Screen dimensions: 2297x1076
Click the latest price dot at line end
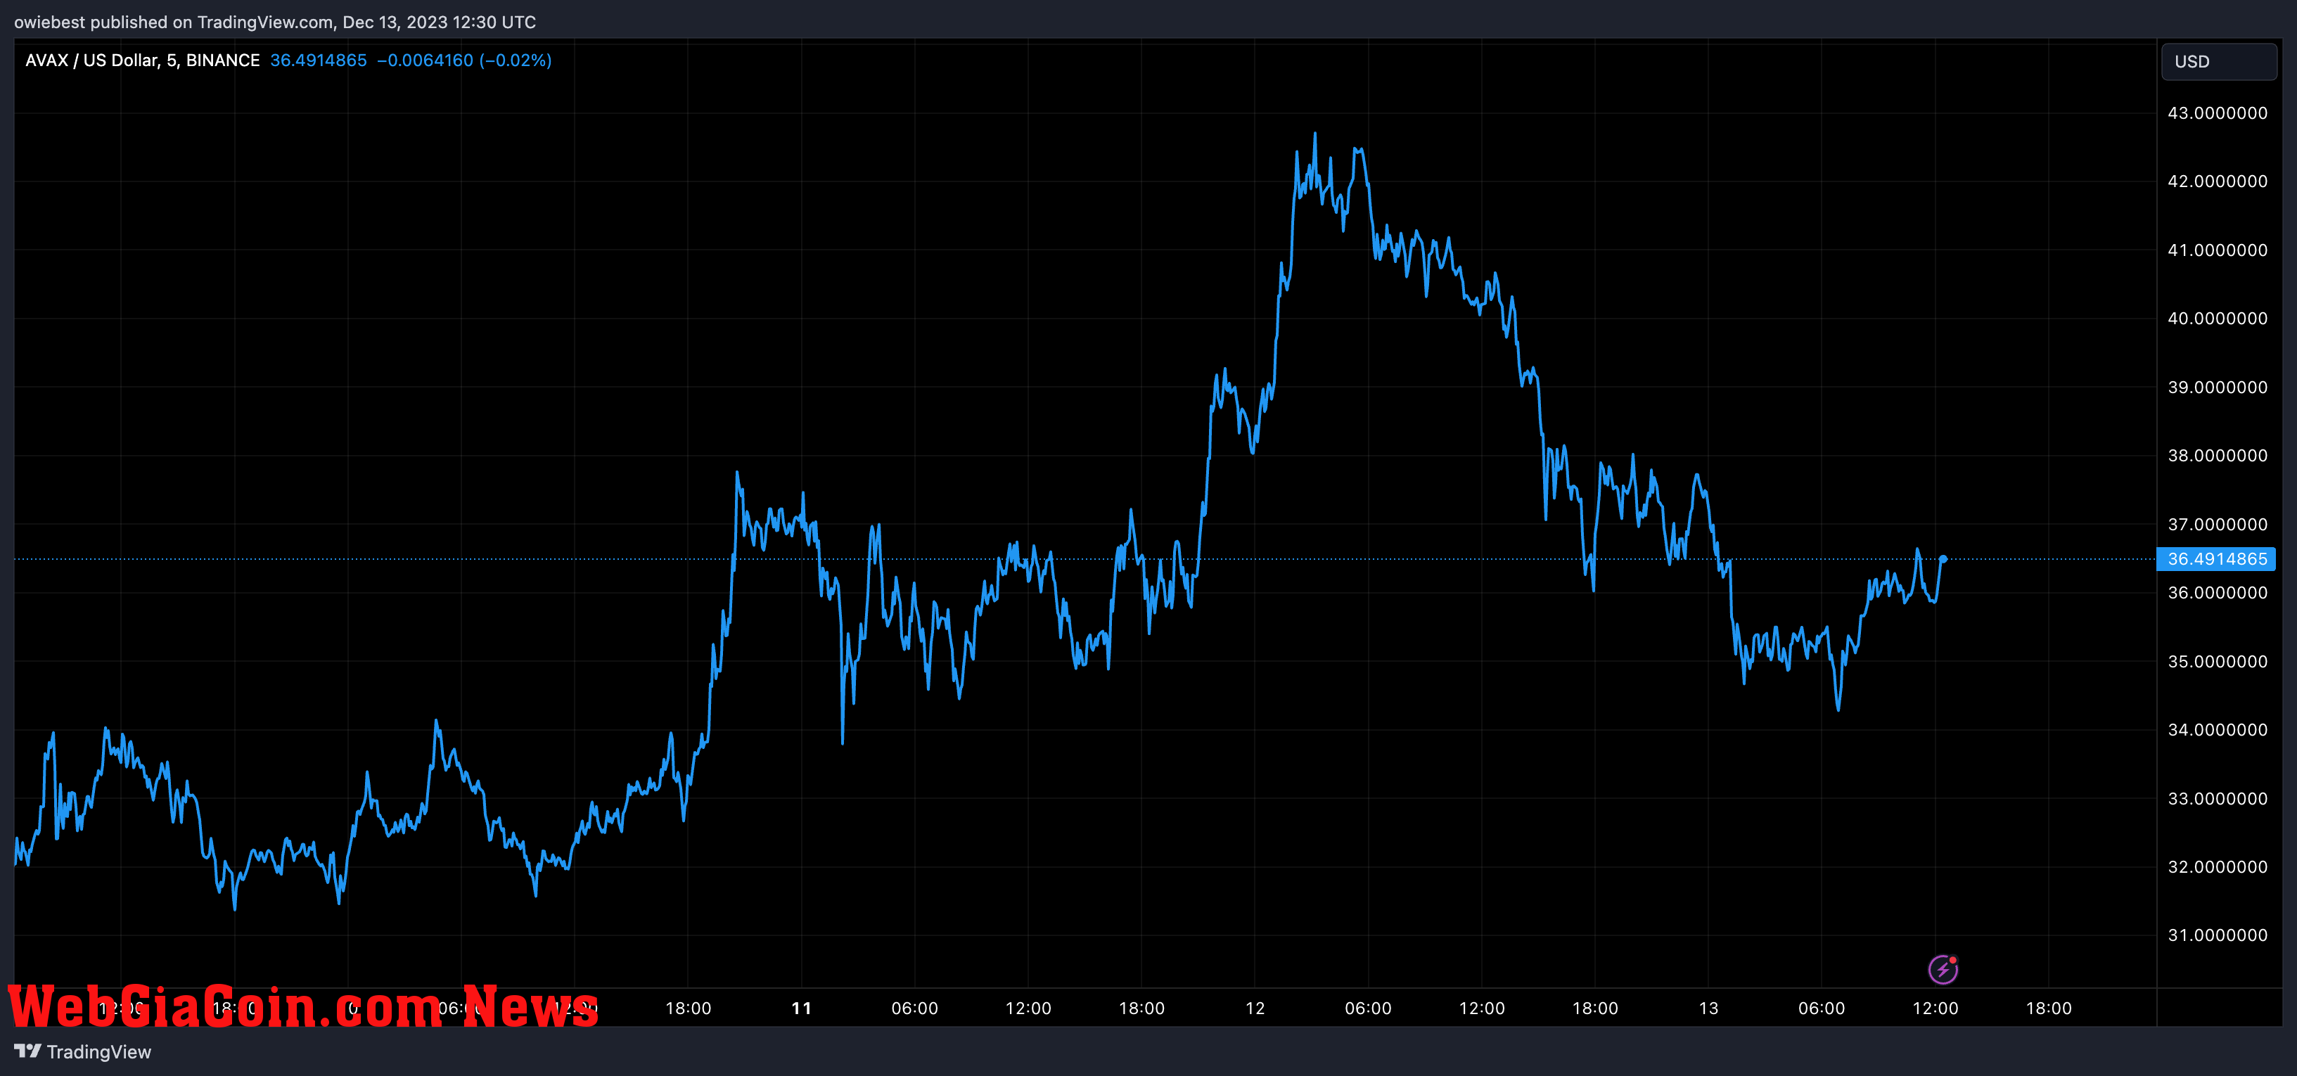point(1943,559)
